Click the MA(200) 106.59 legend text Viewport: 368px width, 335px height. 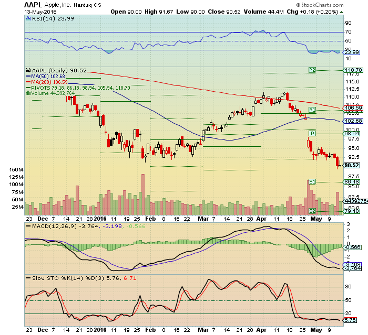[x=49, y=82]
